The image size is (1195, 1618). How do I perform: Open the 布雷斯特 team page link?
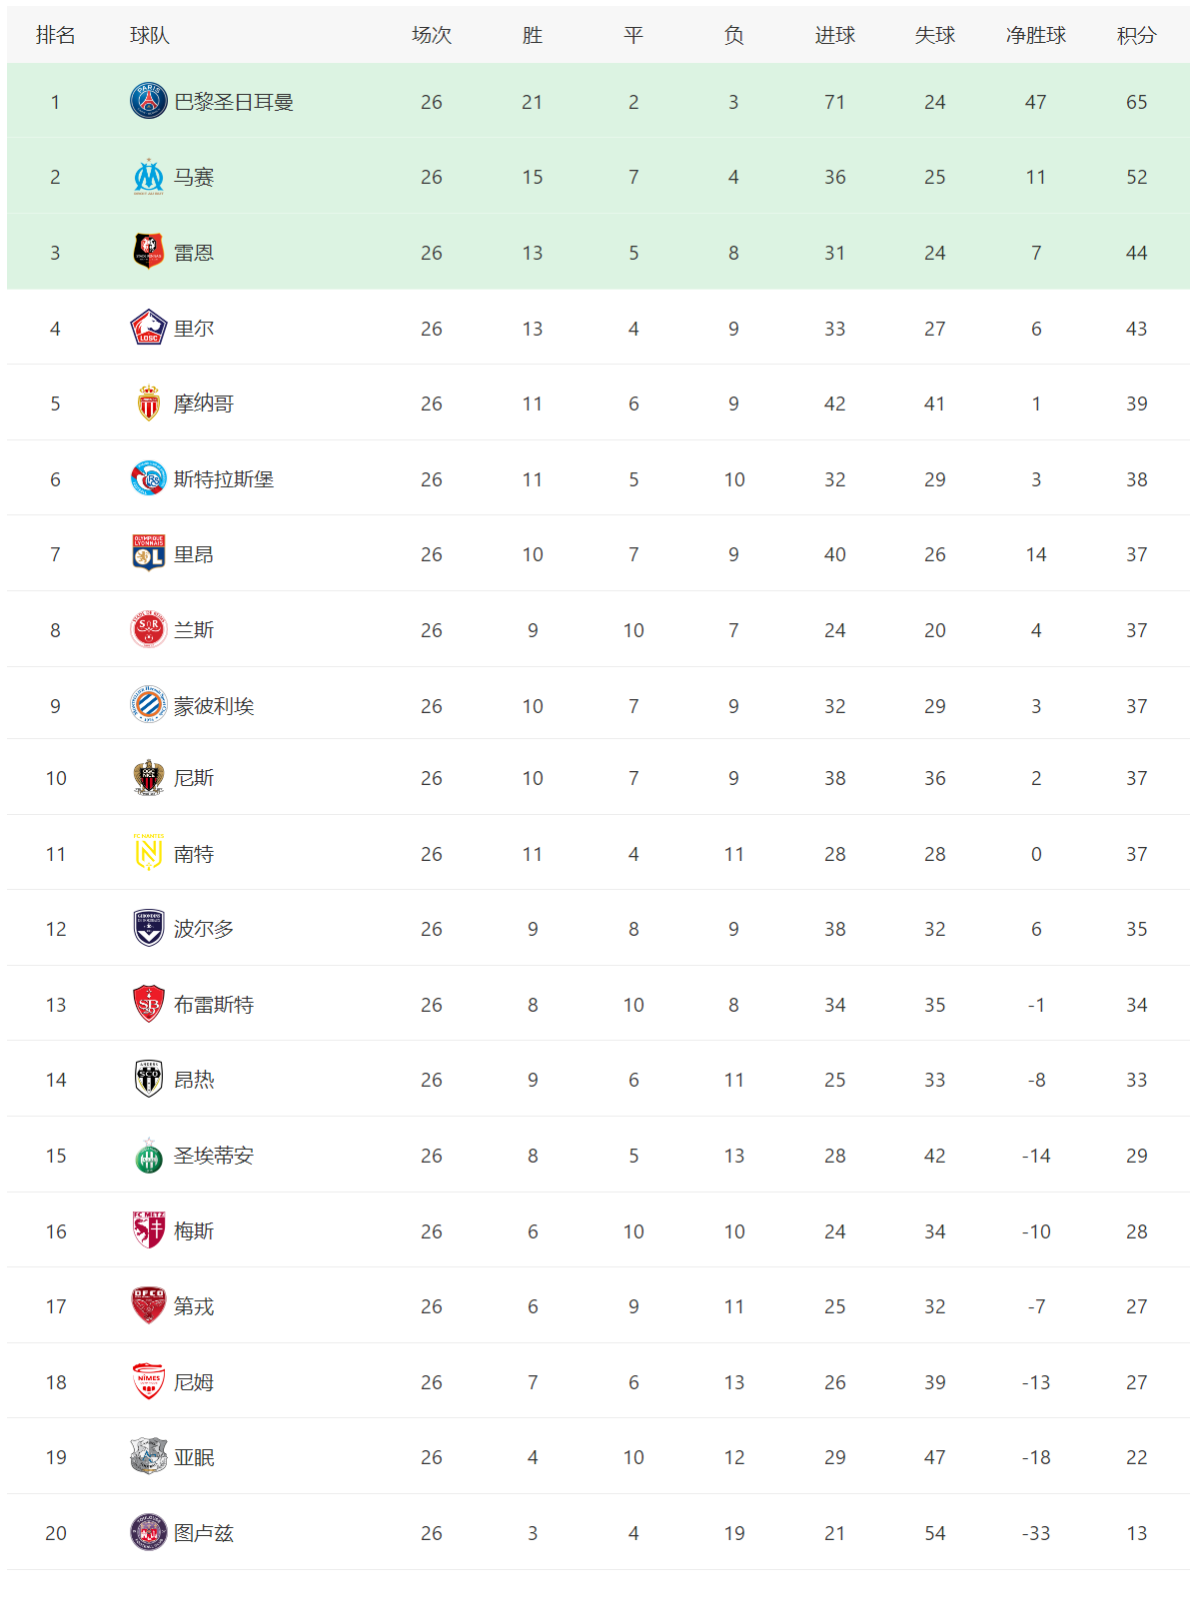tap(214, 1005)
